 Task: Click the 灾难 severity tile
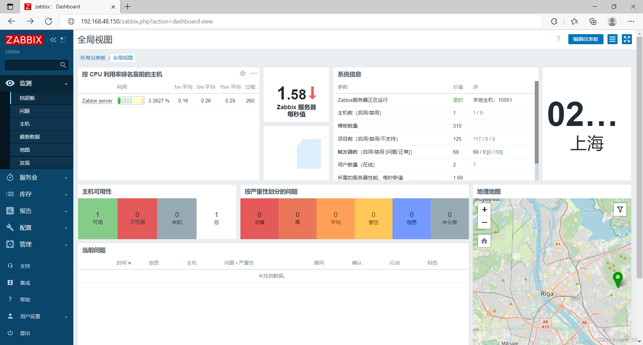pos(260,219)
